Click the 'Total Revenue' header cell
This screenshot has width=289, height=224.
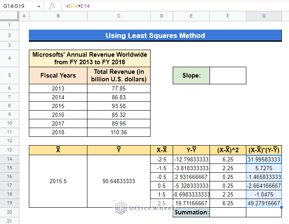(x=119, y=76)
